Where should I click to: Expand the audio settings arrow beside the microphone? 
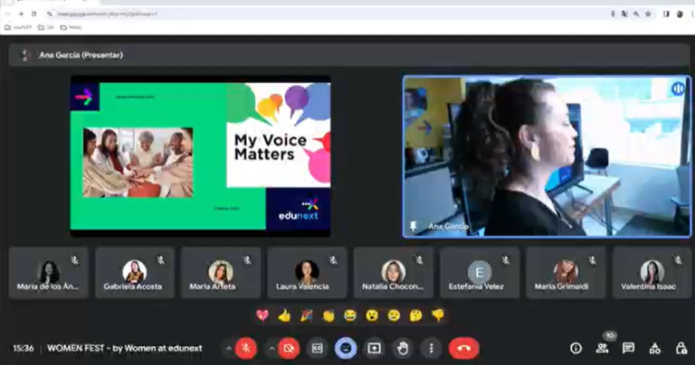click(x=229, y=349)
